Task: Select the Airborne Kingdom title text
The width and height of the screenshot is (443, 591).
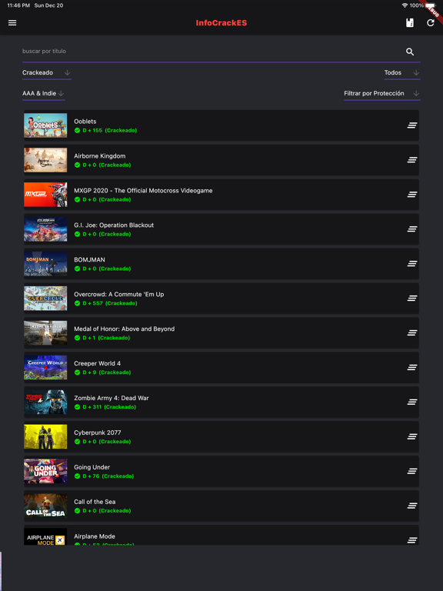Action: (x=100, y=156)
